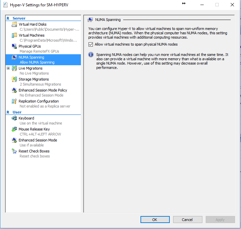241x229 pixels.
Task: Click the Cancel button
Action: click(187, 219)
